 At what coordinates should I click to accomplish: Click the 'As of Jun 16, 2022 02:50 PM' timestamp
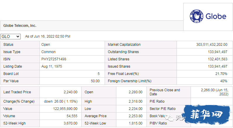(x=48, y=36)
